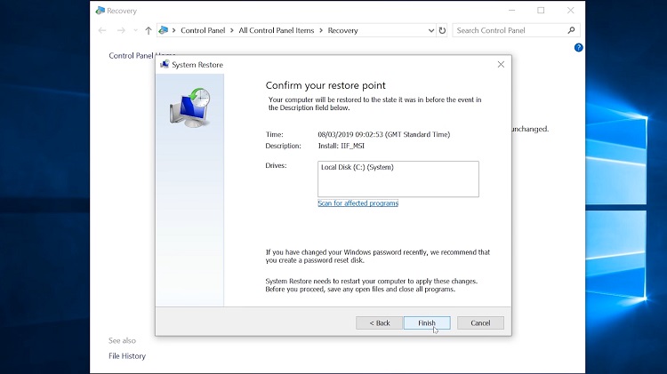Click the System Restore title bar icon
Screen dimensions: 667x374
165,65
